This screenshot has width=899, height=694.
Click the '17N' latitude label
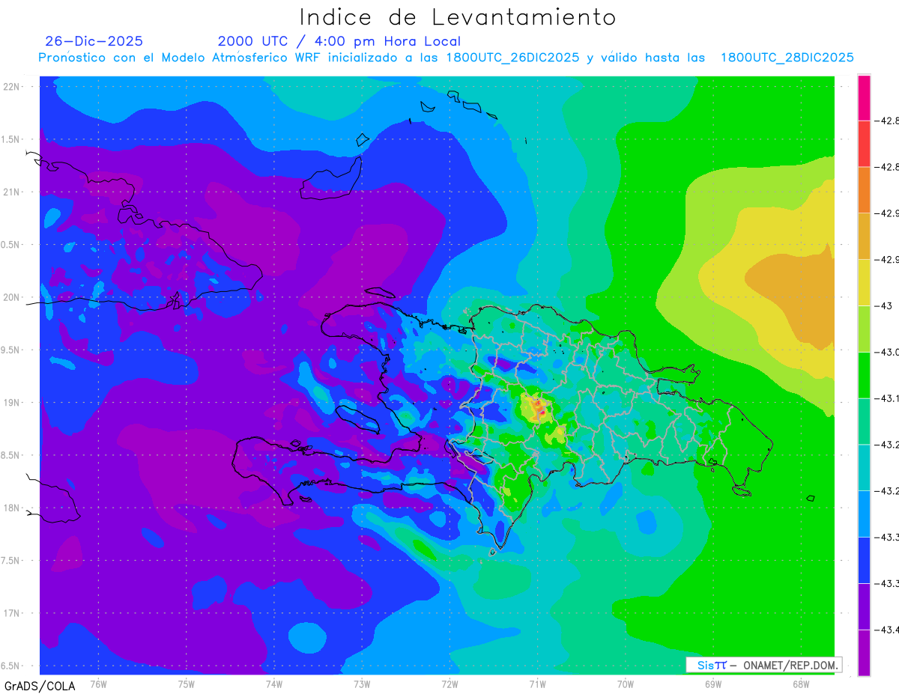point(12,614)
